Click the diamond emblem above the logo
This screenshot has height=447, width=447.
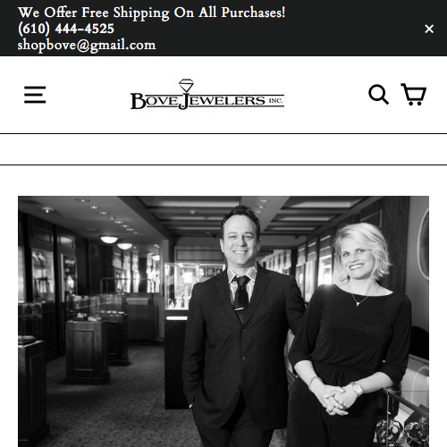click(186, 86)
